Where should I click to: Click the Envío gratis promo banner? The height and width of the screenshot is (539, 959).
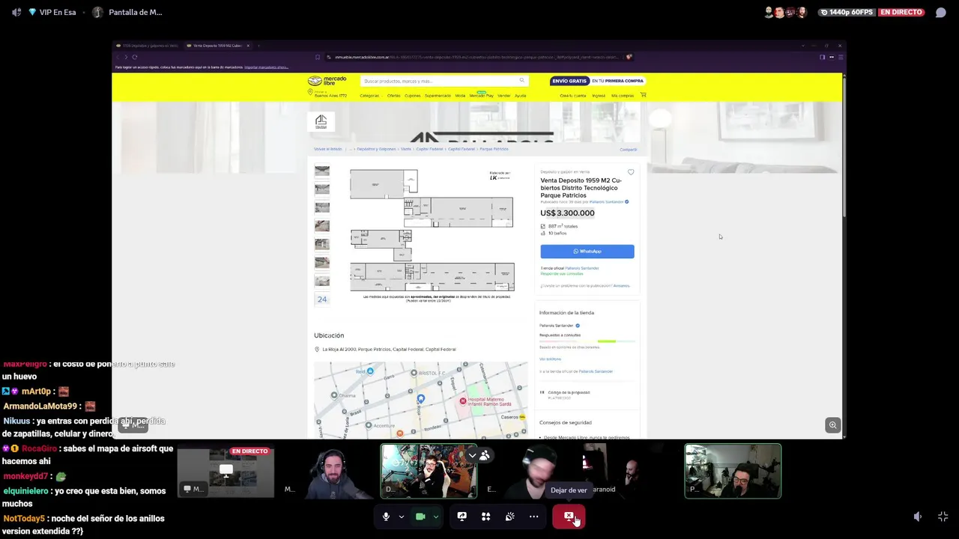tap(597, 81)
